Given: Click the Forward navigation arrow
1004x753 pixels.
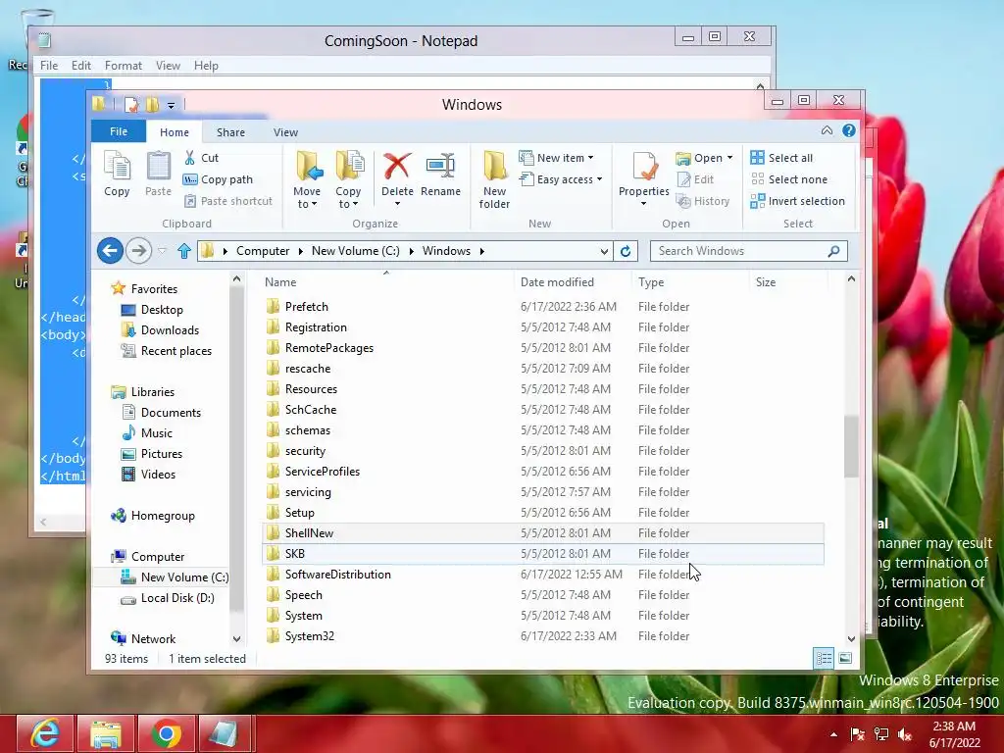Looking at the screenshot, I should pos(138,250).
